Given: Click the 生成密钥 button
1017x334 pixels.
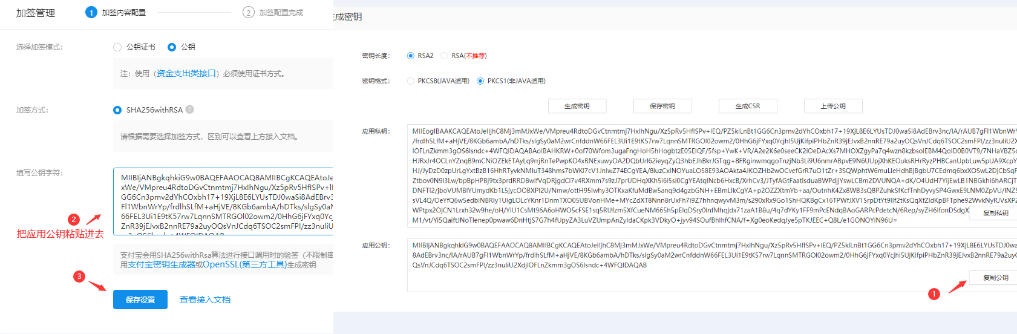Looking at the screenshot, I should (x=577, y=106).
